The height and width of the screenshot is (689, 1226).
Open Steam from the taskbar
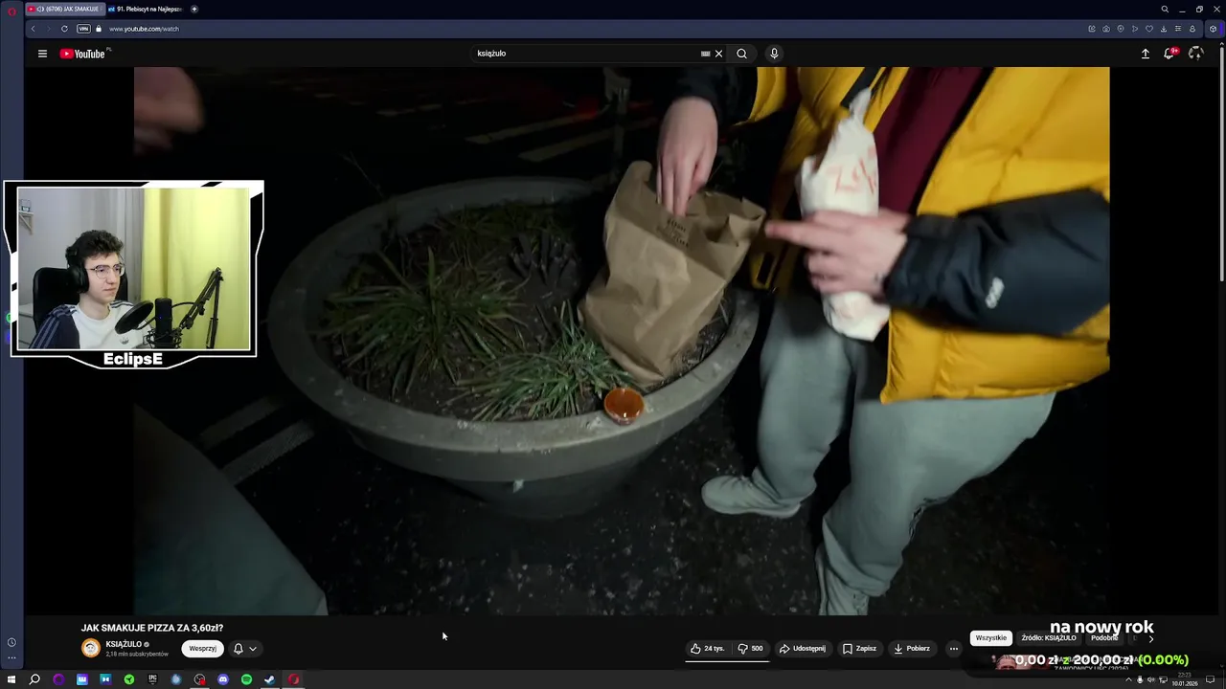[269, 679]
